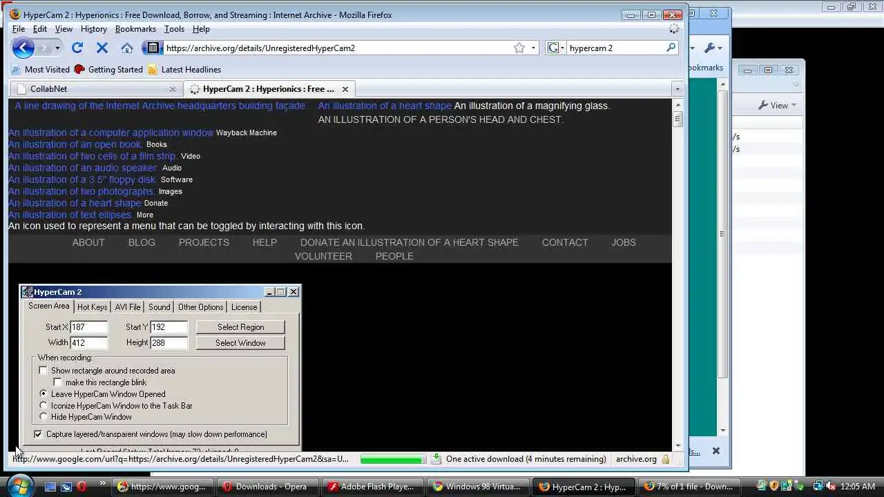Click the padlock icon in status bar
The image size is (884, 497).
[x=666, y=459]
